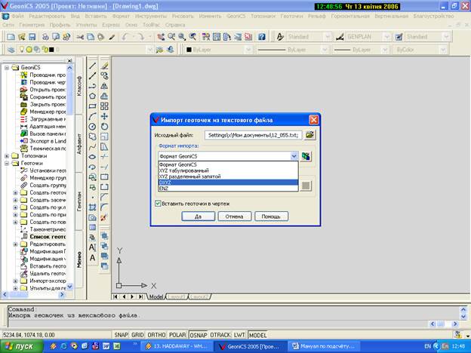Select the Ellipse draw tool

(x=93, y=157)
